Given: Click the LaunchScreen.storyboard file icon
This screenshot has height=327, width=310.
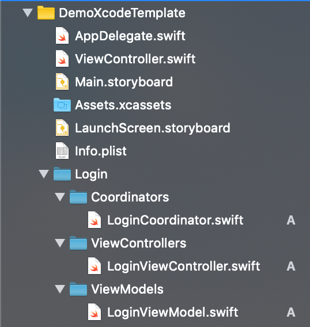Looking at the screenshot, I should pos(62,128).
